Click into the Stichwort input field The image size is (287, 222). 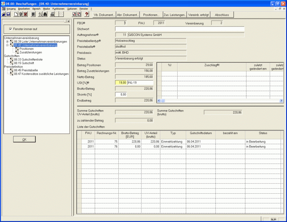click(x=179, y=29)
